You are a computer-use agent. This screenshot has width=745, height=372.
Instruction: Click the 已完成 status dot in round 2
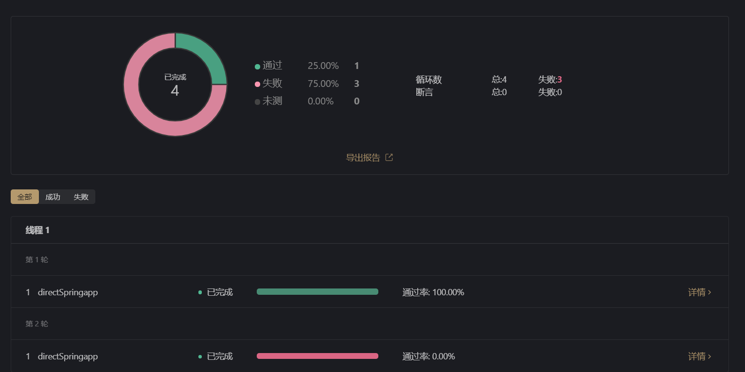[x=200, y=356]
